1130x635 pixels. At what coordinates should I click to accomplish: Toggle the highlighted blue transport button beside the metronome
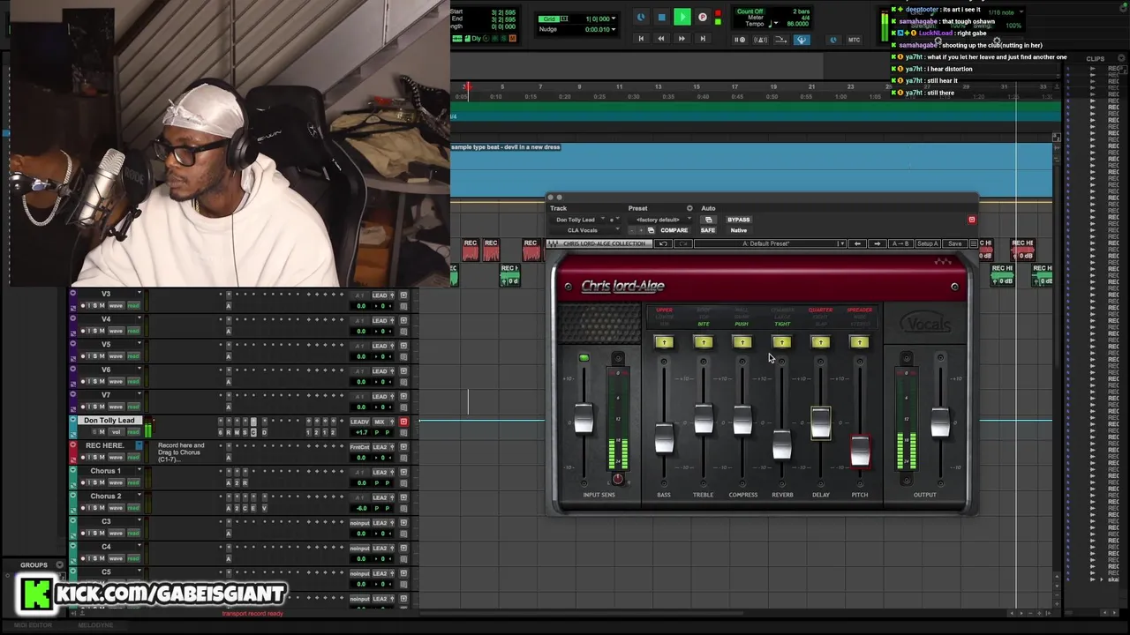pos(802,40)
